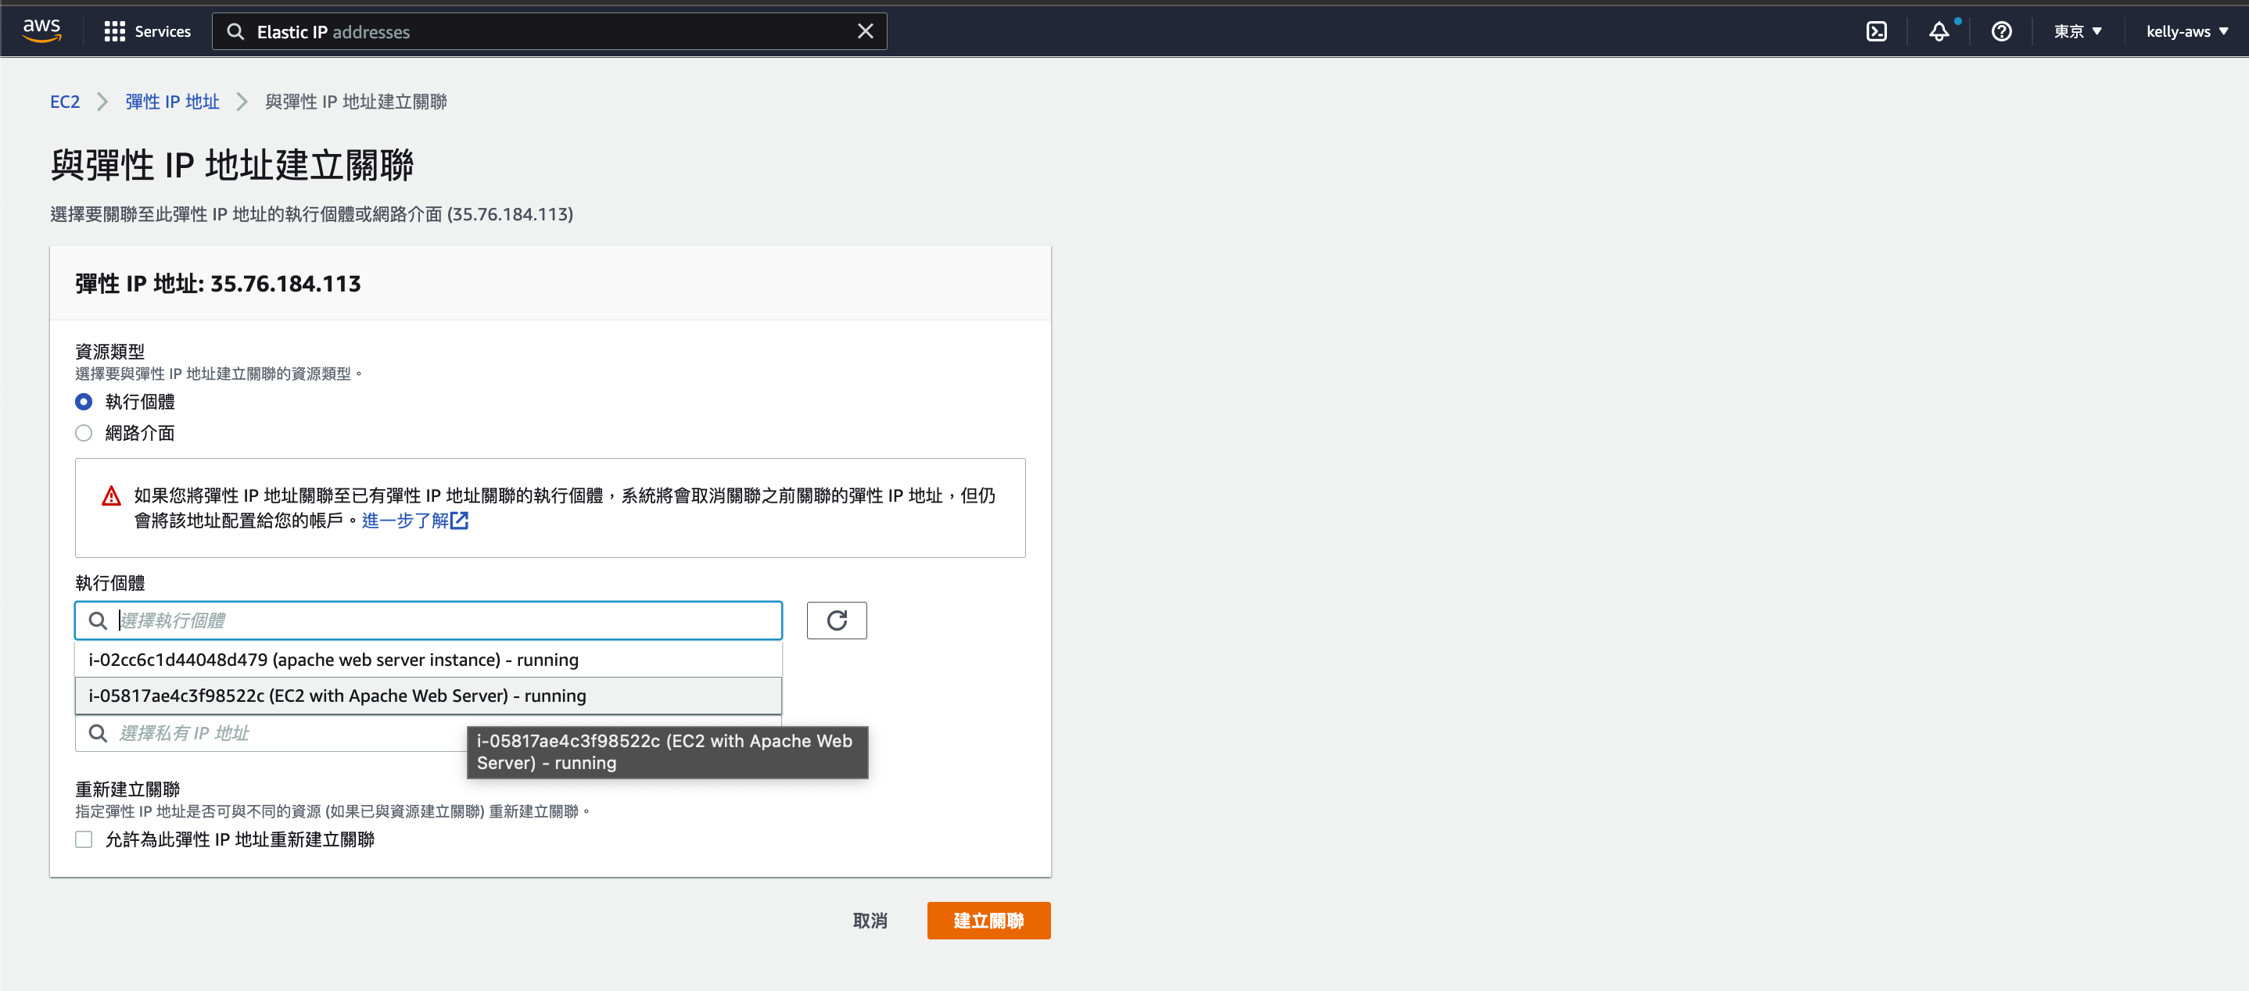The height and width of the screenshot is (991, 2249).
Task: Click the magnifier icon in 選擇執行個體 field
Action: pyautogui.click(x=98, y=621)
